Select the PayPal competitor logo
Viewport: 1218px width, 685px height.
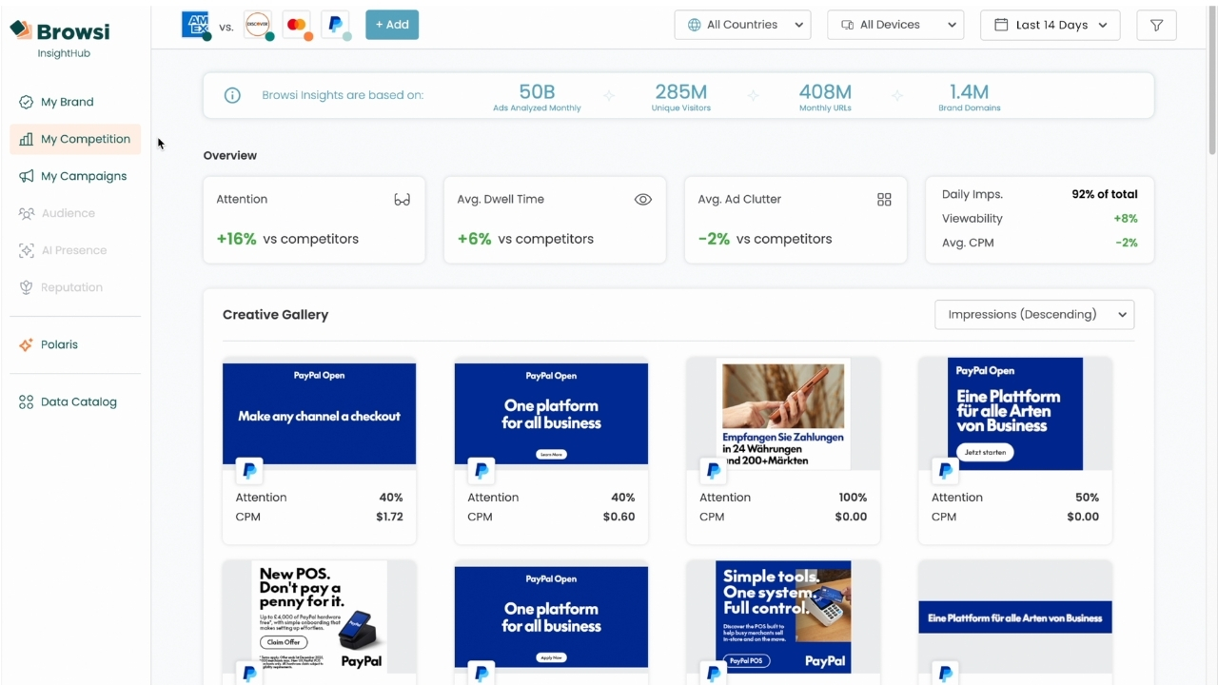pyautogui.click(x=335, y=25)
